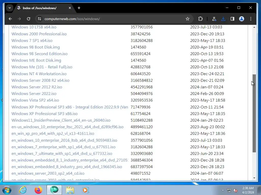Screen dimensions: 261x195
Task: Select the file size 6837397504
Action: (x=141, y=167)
